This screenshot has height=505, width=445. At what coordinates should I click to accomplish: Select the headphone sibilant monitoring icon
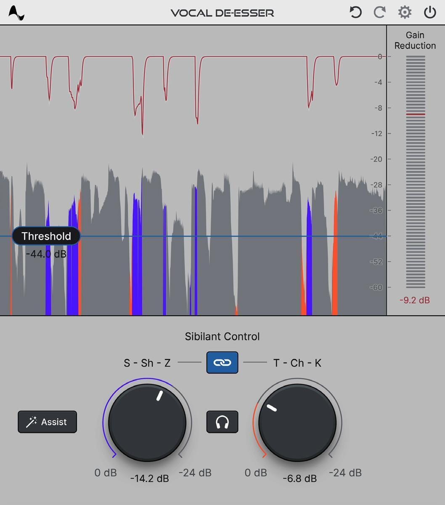click(x=222, y=421)
